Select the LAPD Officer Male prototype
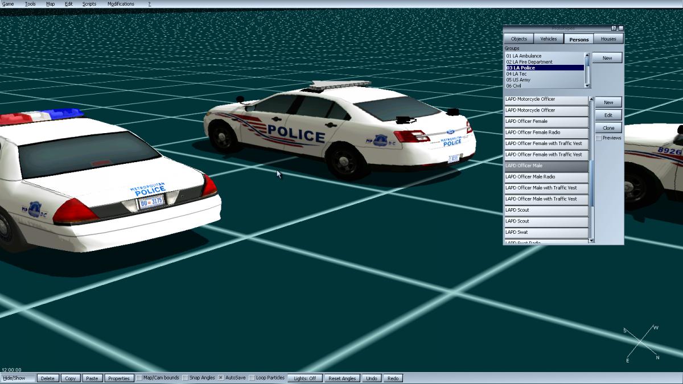 pyautogui.click(x=546, y=166)
